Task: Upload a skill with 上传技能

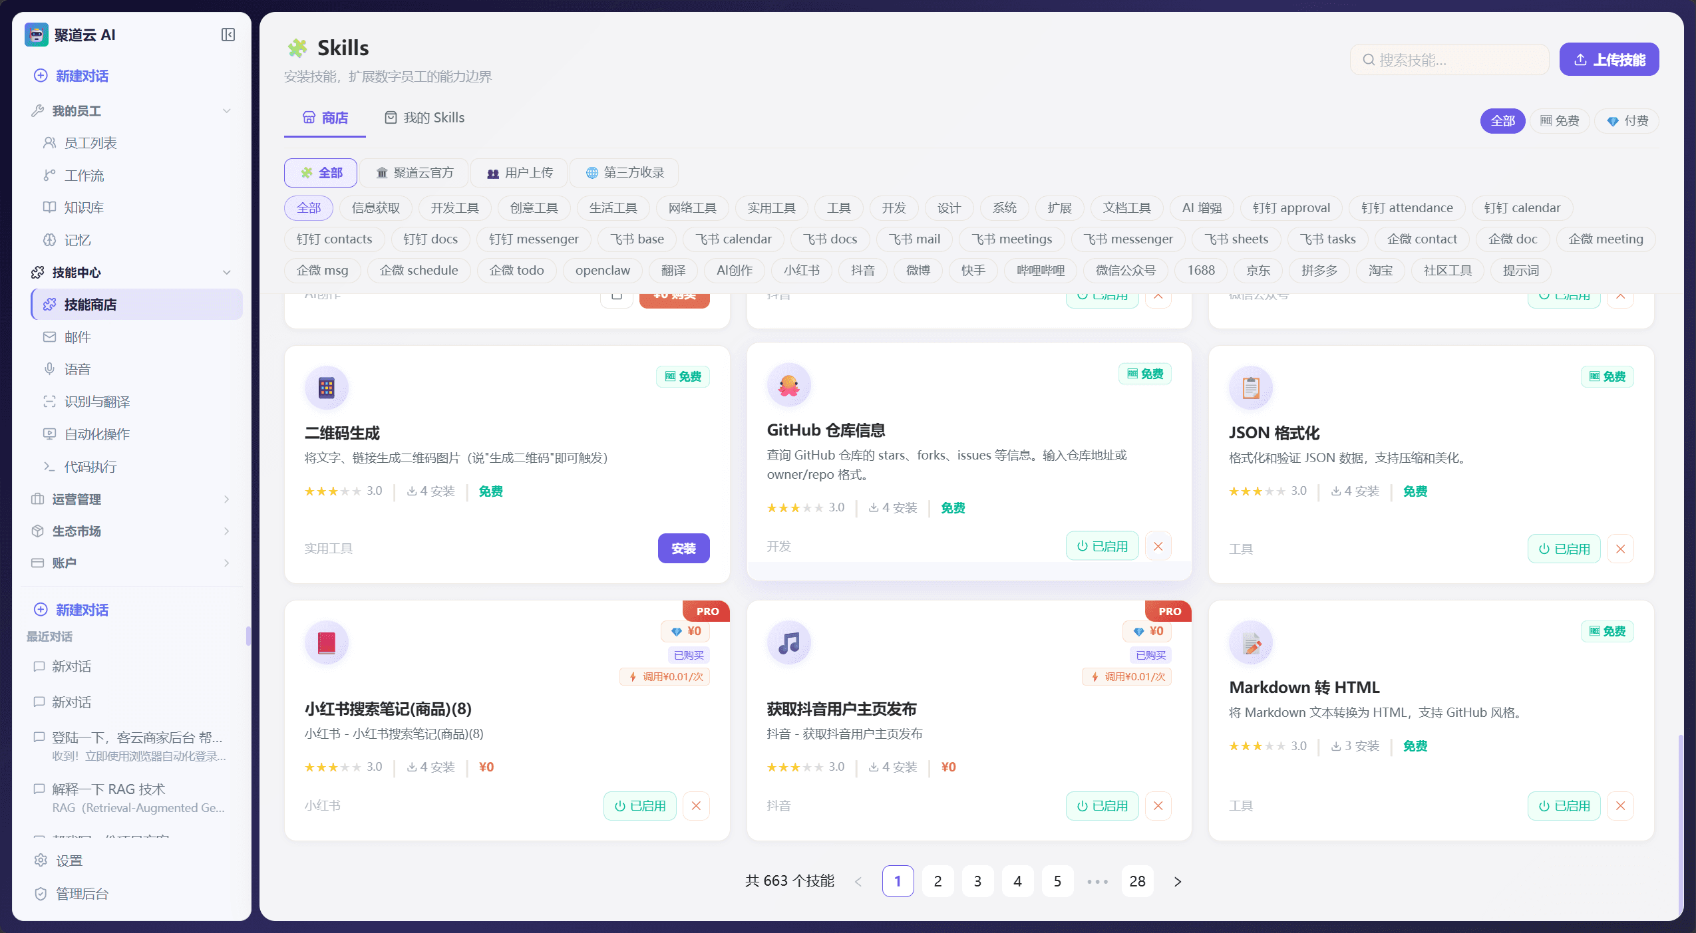Action: tap(1609, 60)
